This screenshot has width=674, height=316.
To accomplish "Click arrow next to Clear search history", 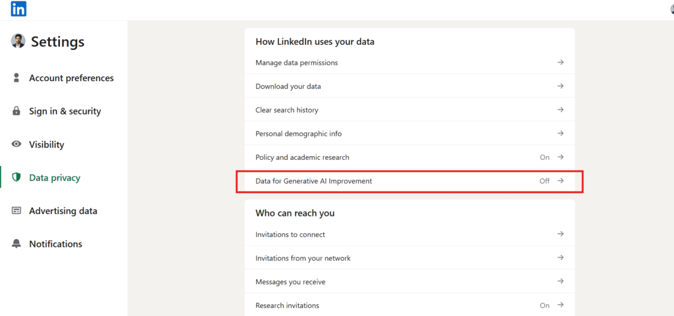I will coord(560,110).
